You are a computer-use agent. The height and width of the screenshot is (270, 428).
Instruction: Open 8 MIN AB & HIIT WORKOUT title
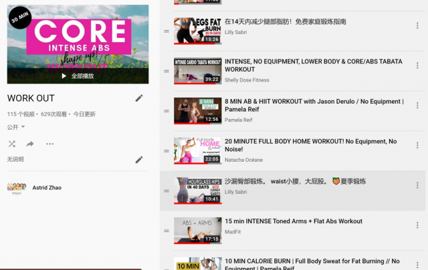pos(314,106)
